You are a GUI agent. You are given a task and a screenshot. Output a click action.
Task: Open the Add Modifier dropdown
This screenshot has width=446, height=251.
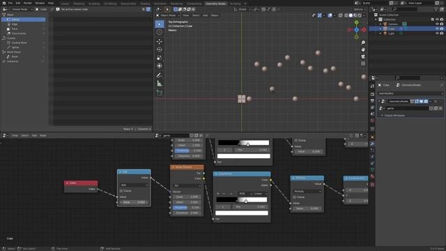pos(410,93)
